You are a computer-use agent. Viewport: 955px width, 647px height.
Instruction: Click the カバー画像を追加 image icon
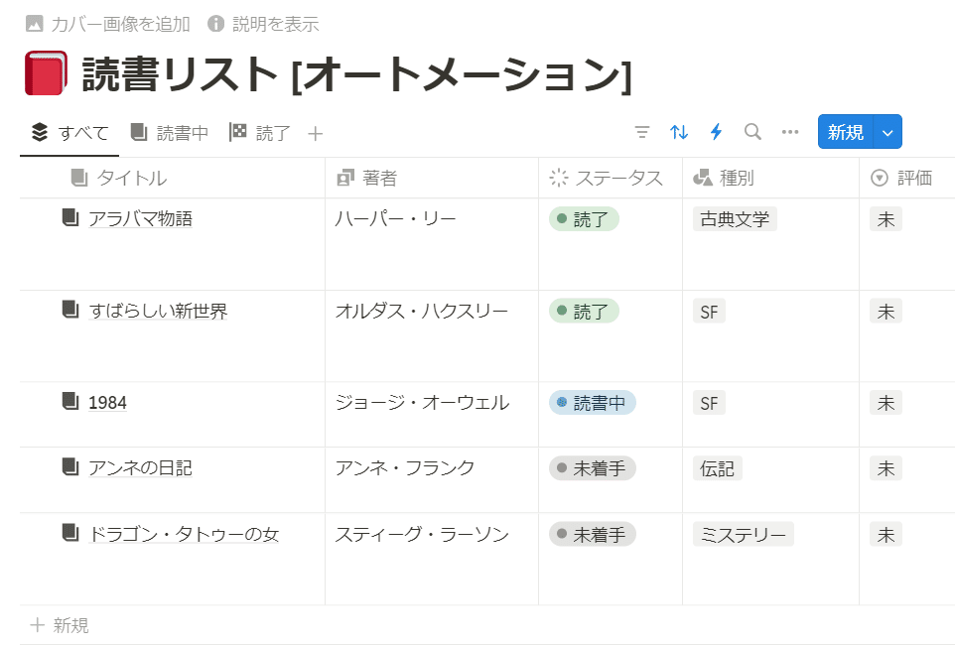[35, 24]
